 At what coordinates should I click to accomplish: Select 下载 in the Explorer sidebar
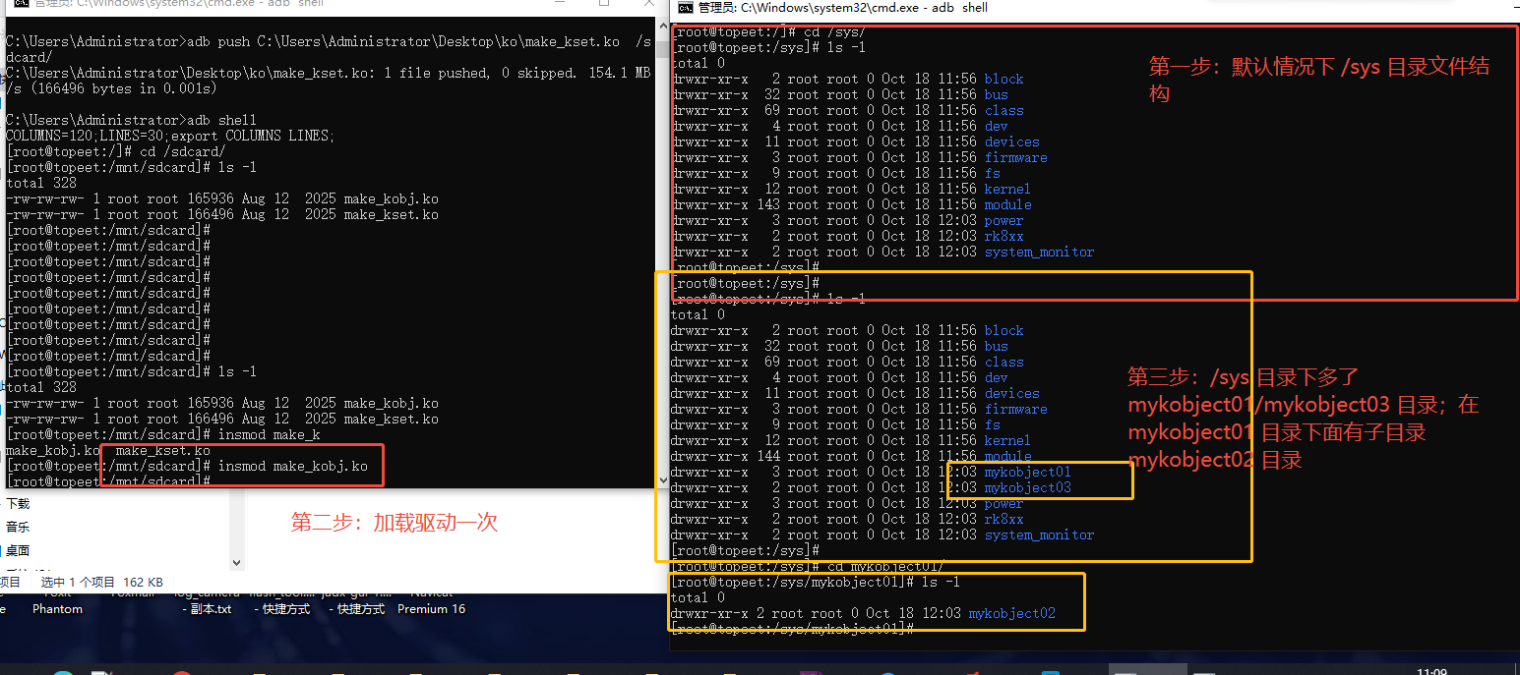point(18,503)
